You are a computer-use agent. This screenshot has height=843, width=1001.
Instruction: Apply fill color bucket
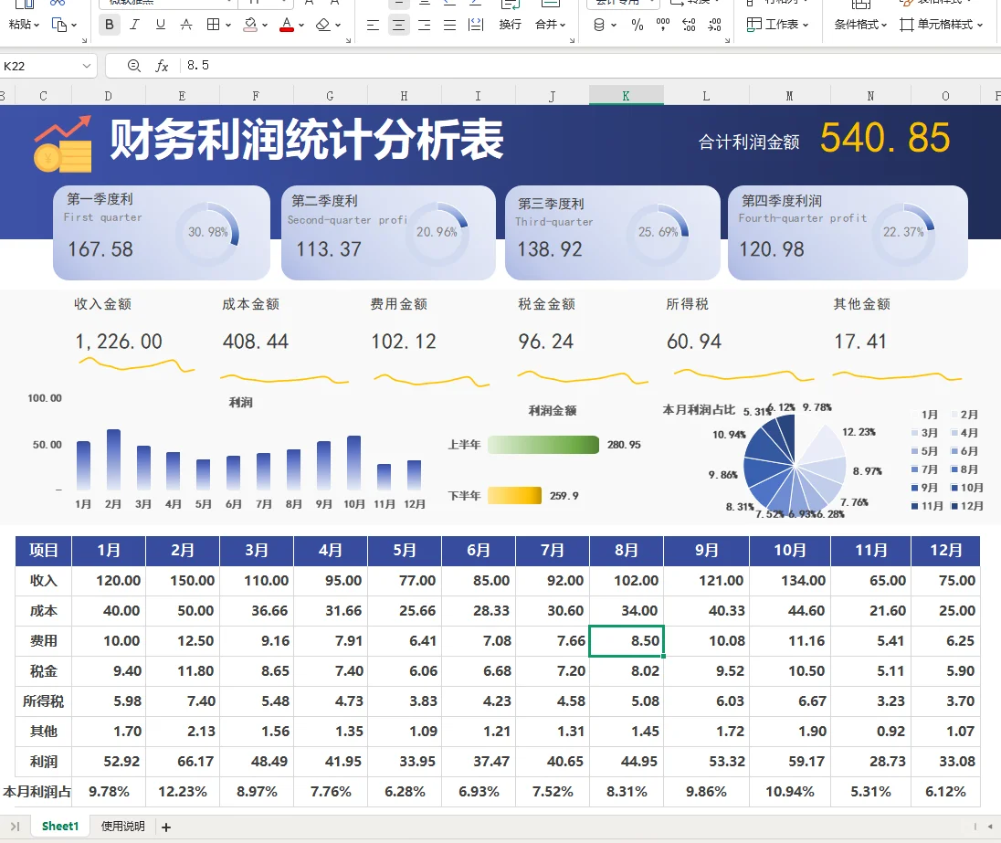tap(250, 25)
